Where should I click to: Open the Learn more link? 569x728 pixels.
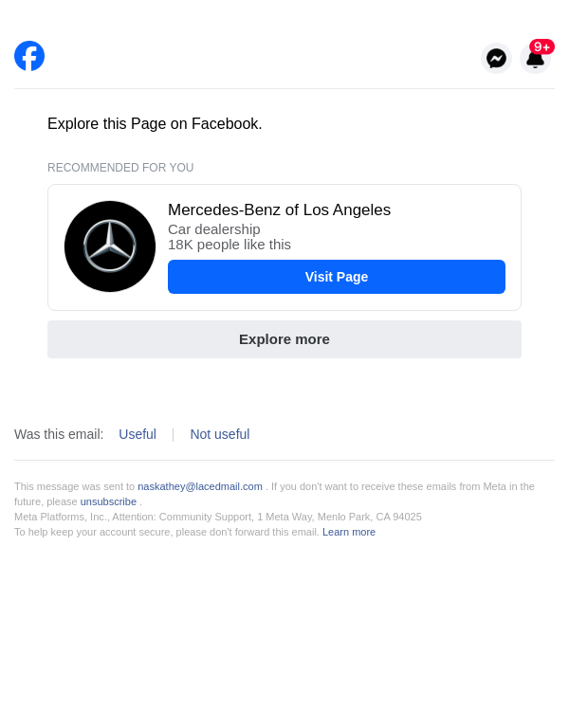click(x=349, y=532)
